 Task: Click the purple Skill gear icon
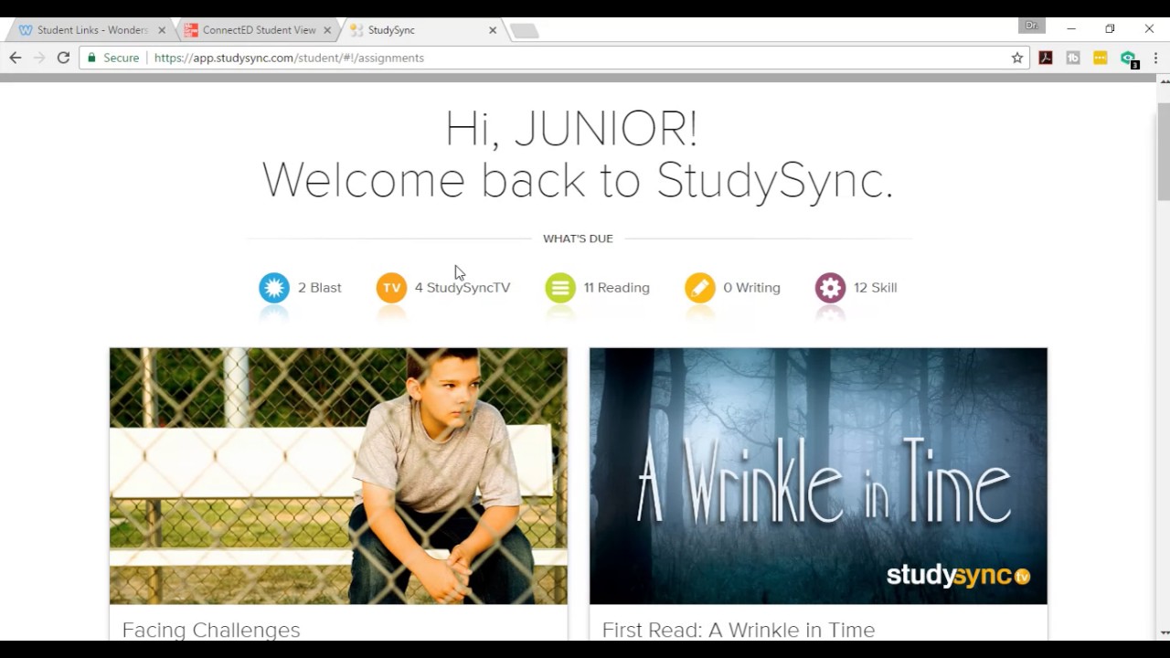pos(830,288)
